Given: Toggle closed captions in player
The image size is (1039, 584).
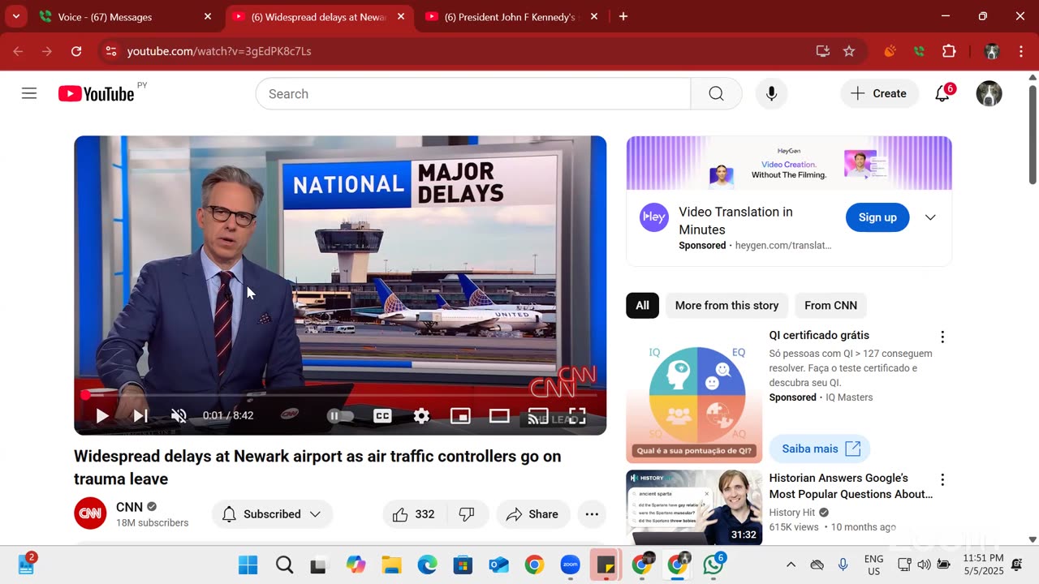Looking at the screenshot, I should click(x=382, y=416).
